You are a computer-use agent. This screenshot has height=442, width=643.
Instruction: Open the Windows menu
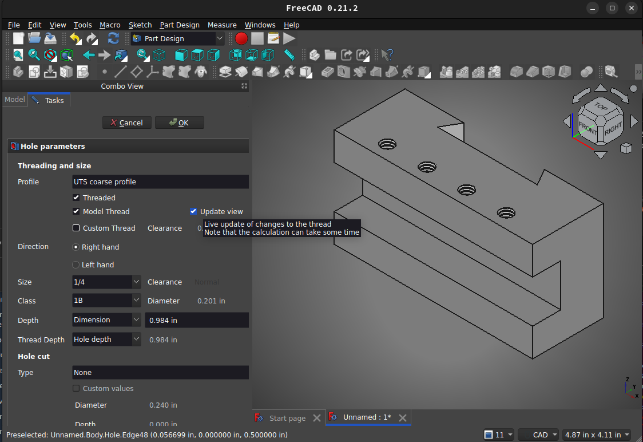[x=260, y=25]
